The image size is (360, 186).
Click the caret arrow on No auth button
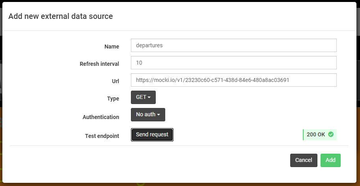[159, 115]
